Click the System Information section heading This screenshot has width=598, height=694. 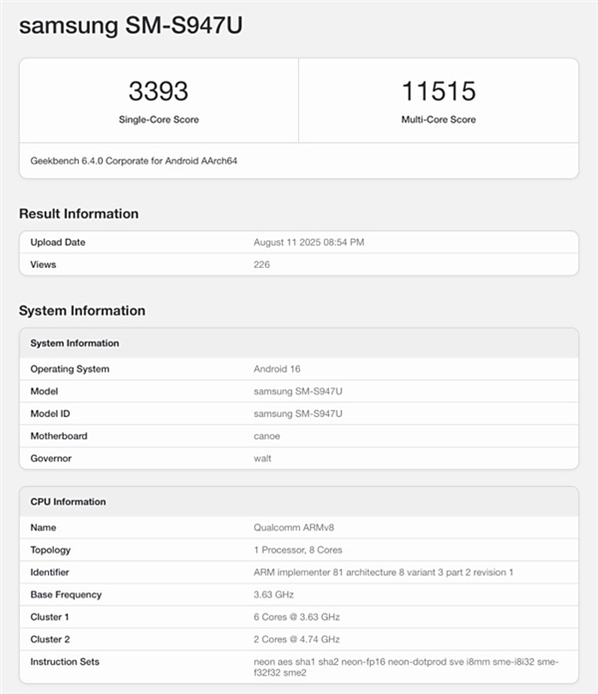point(82,311)
